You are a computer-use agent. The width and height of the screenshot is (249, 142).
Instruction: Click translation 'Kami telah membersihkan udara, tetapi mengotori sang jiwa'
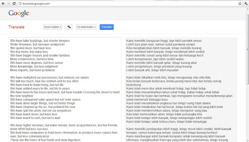tap(167, 111)
